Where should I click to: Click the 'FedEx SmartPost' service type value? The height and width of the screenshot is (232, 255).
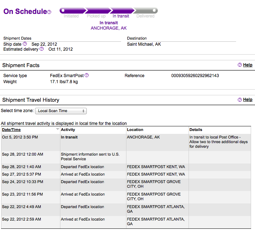[x=67, y=76]
